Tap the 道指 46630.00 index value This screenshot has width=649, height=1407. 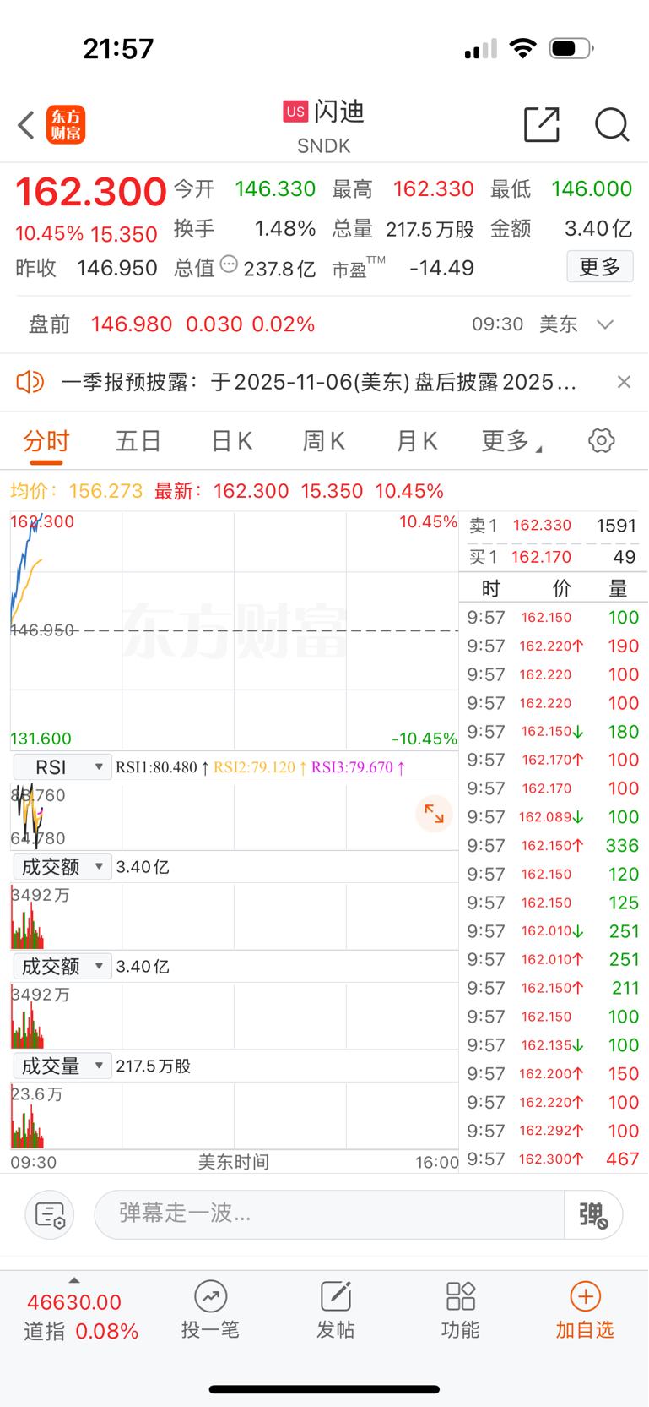[x=74, y=1302]
